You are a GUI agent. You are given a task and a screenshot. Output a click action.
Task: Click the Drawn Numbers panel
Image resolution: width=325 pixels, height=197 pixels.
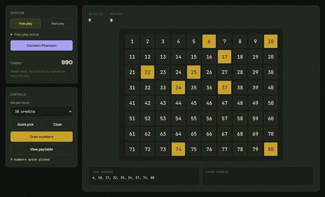[x=258, y=176]
